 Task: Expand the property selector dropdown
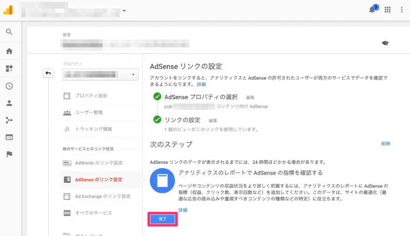tap(100, 75)
